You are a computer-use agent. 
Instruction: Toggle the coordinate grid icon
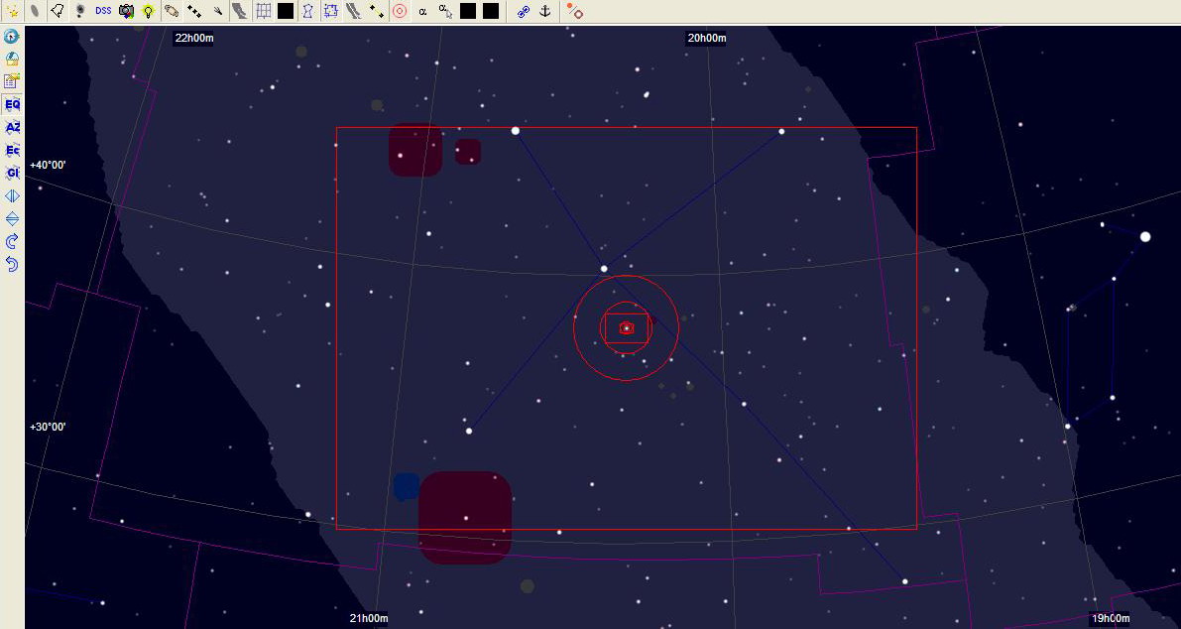(x=263, y=11)
